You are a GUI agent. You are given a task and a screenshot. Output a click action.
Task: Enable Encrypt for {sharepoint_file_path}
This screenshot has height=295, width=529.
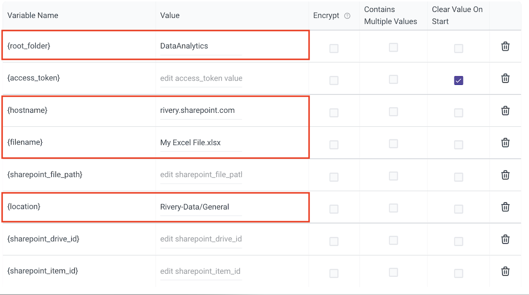[334, 177]
